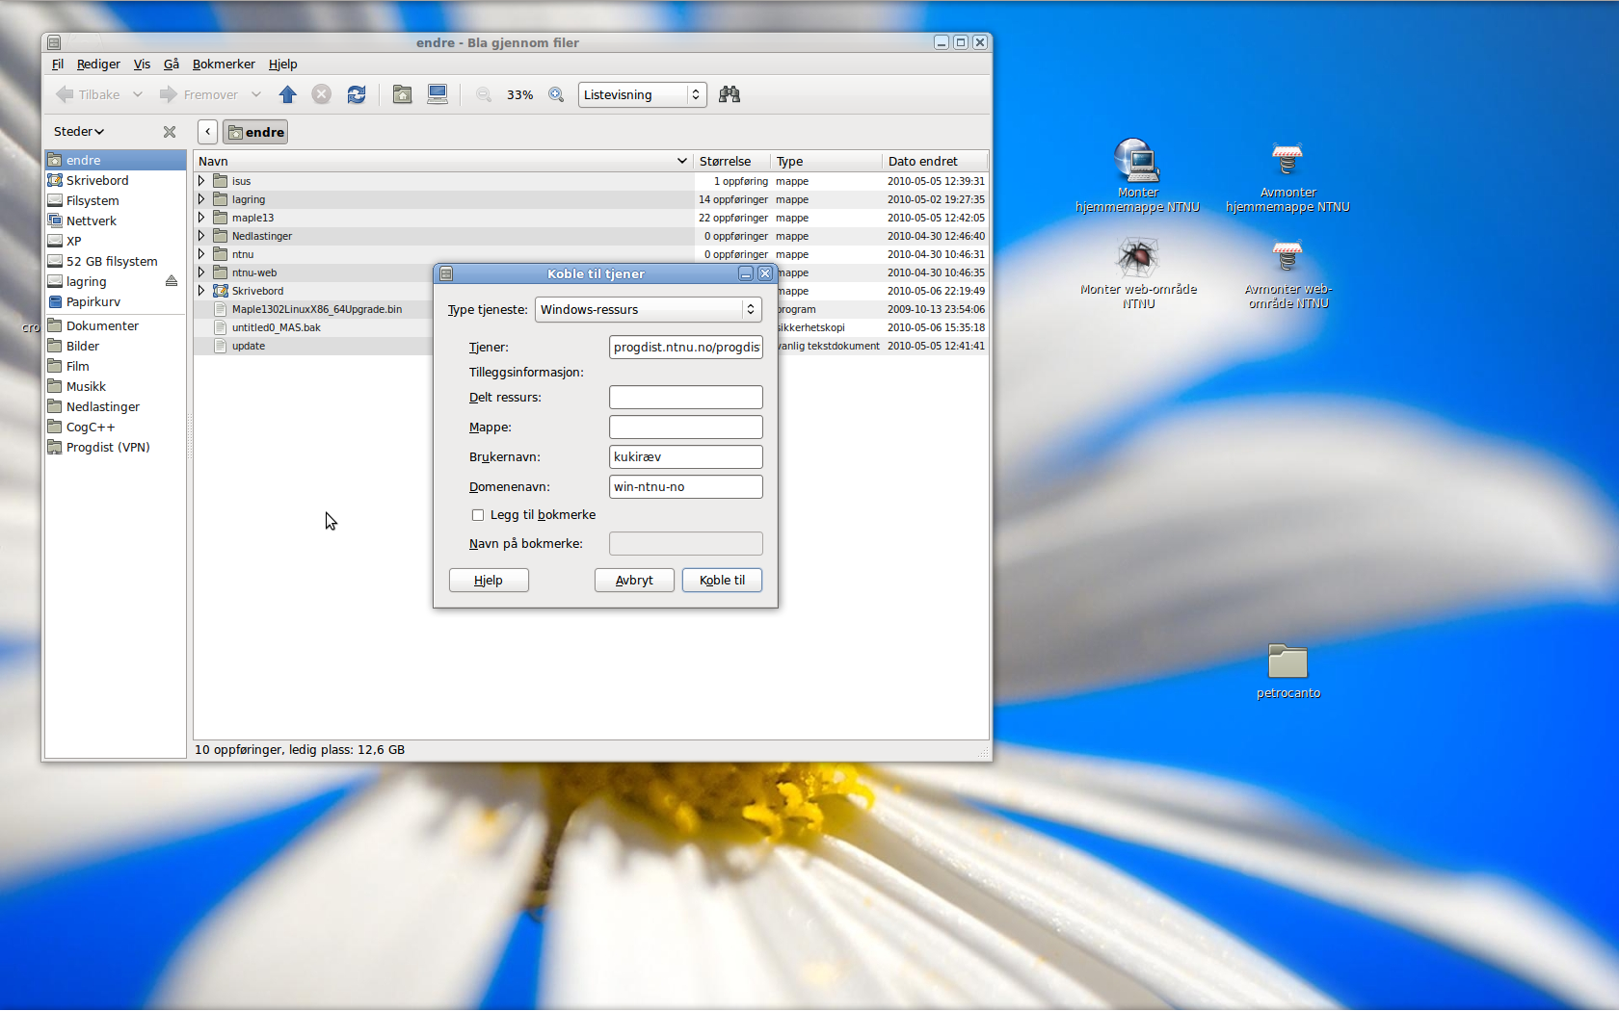Zoom out the file list view
1619x1011 pixels.
(484, 94)
